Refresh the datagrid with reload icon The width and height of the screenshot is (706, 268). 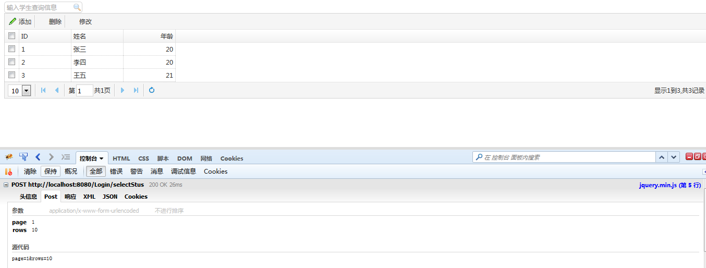tap(152, 90)
